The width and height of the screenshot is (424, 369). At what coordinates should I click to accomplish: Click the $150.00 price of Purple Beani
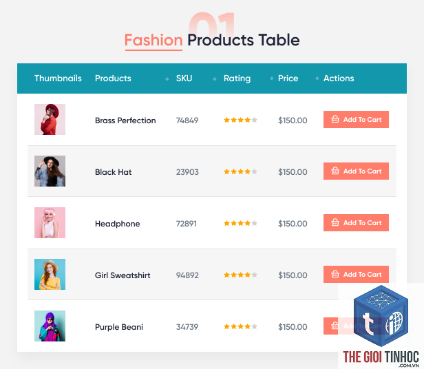coord(293,327)
